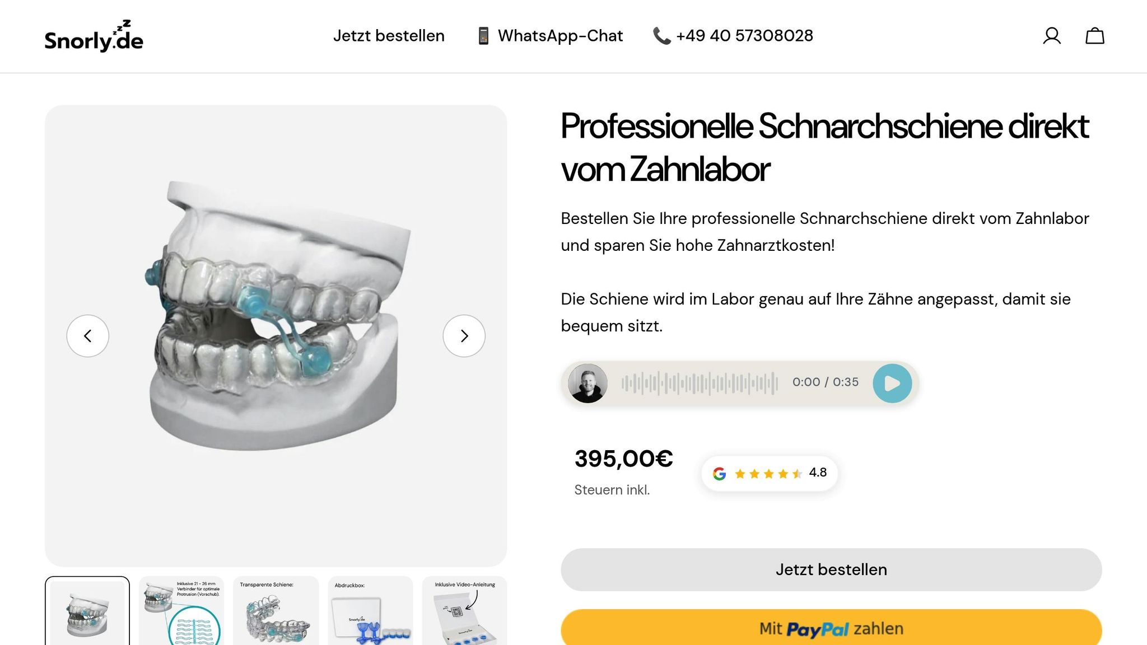Viewport: 1147px width, 645px height.
Task: Click the Snorly.de logo
Action: click(x=94, y=36)
